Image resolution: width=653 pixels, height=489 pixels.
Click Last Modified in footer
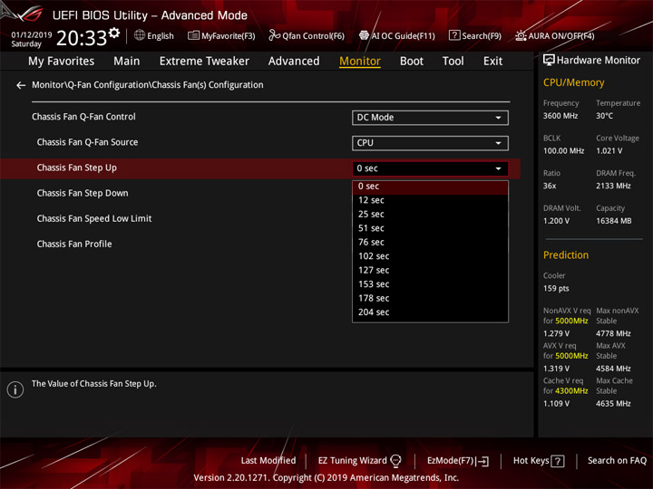click(268, 461)
